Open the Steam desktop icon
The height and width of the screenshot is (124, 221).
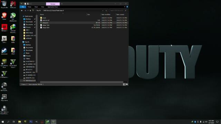[x=4, y=51]
